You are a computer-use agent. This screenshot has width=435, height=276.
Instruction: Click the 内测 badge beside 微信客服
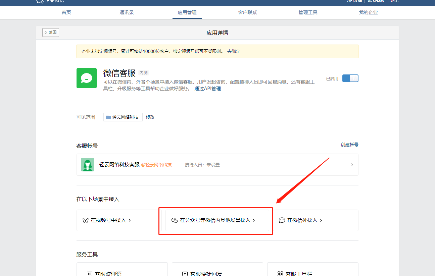coord(143,73)
